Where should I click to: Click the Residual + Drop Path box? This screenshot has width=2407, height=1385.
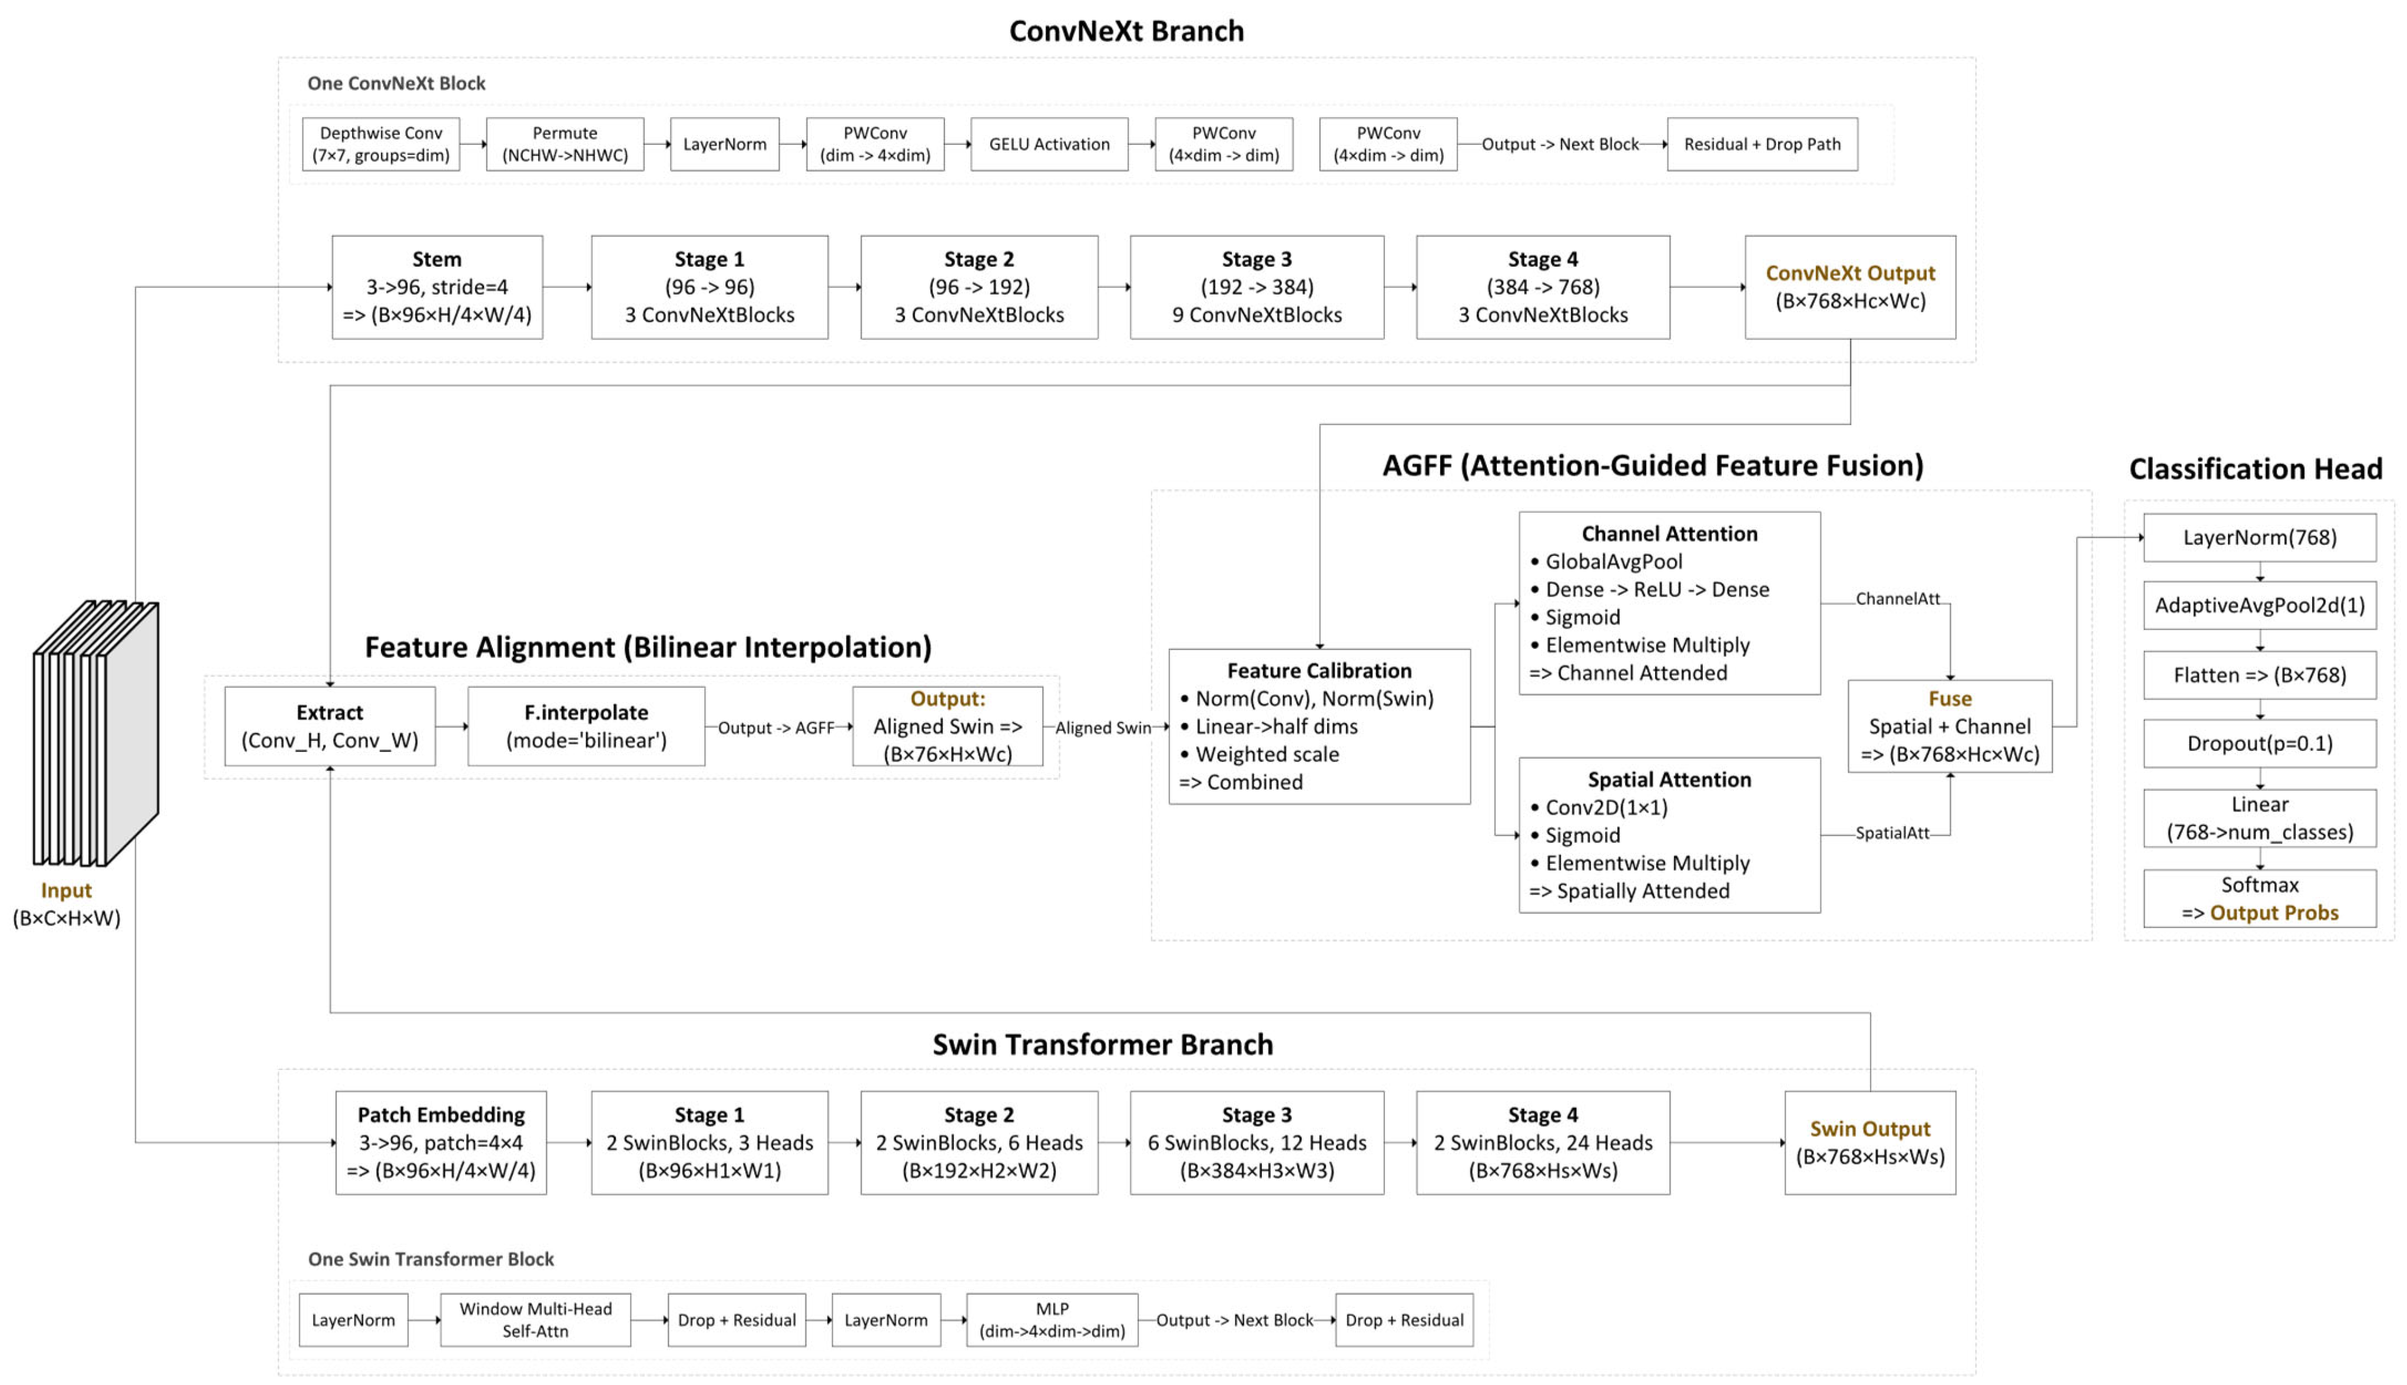1761,145
